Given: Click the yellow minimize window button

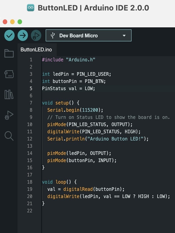Looking at the screenshot, I should (12, 22).
